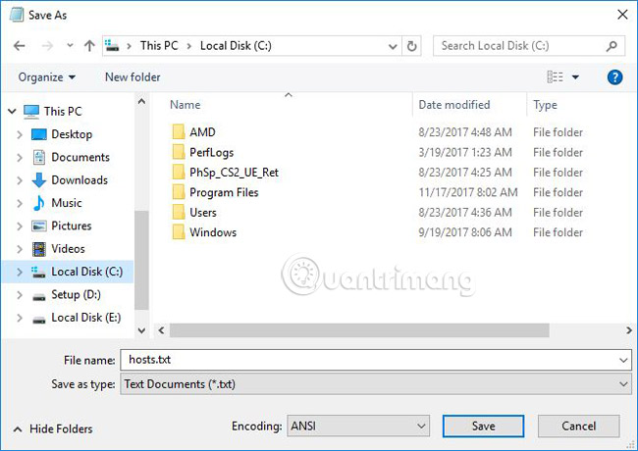
Task: Sort by the Type column header
Action: pyautogui.click(x=545, y=105)
